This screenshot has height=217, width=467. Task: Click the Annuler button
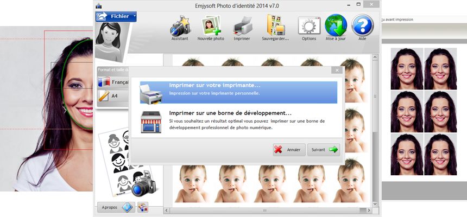coord(289,150)
